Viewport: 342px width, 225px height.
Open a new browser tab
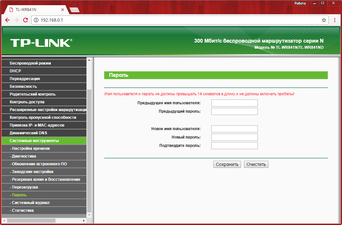pyautogui.click(x=74, y=10)
